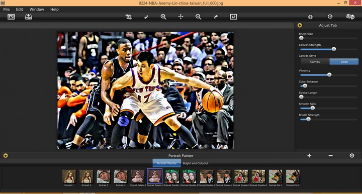Click the Brush Size slider handle
The image size is (362, 194).
click(301, 38)
